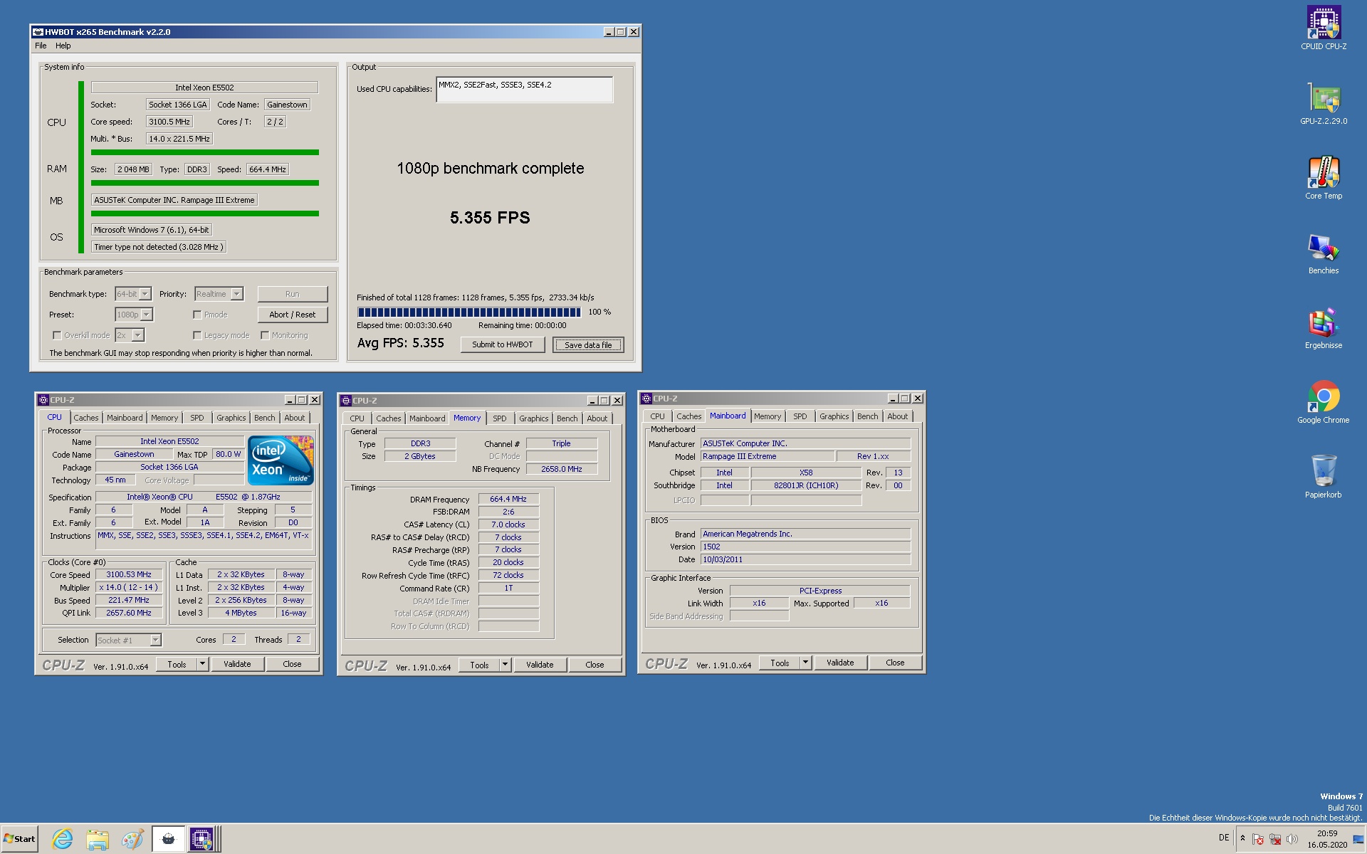Click taskbar clock showing 20:59
Screen dimensions: 1367x854
1326,839
